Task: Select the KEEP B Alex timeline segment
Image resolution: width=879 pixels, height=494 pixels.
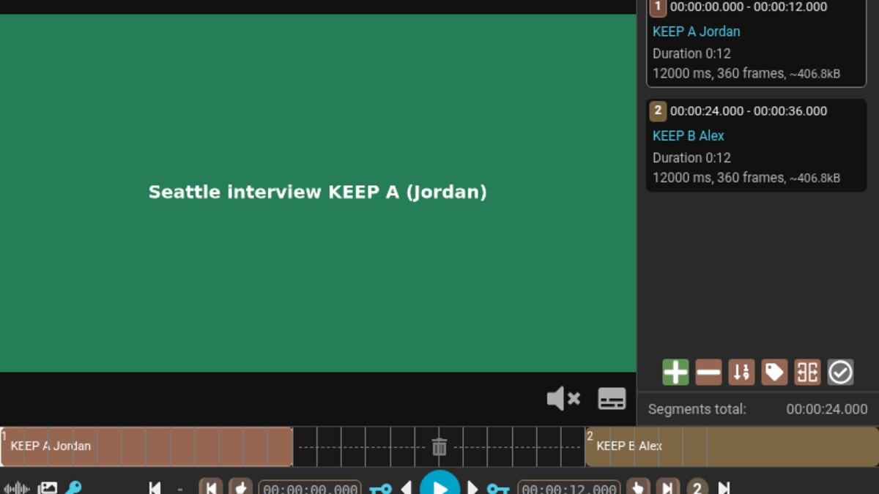Action: (732, 446)
